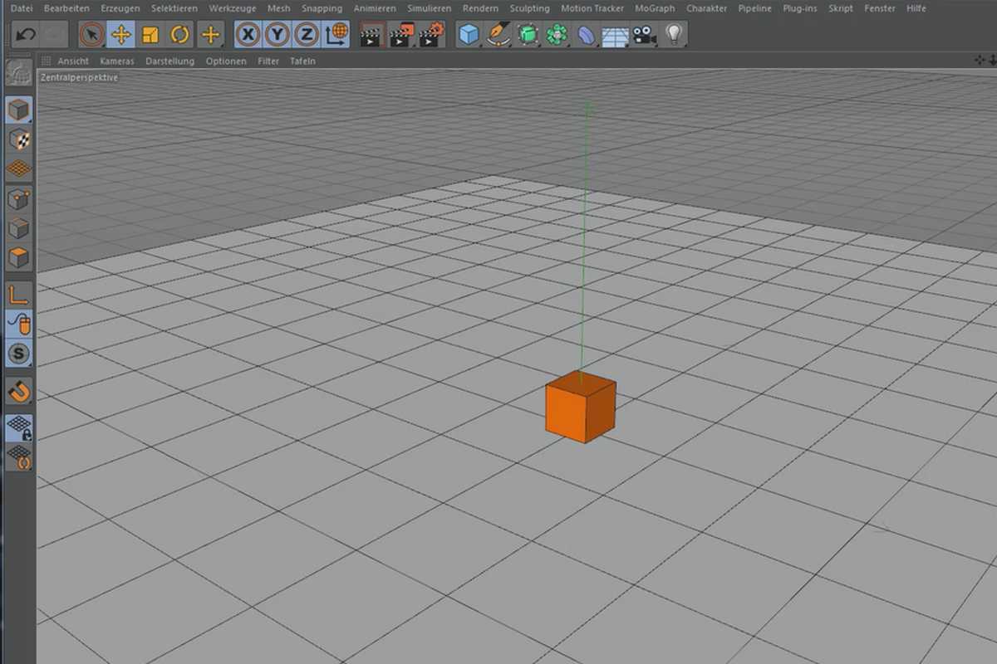Click the recently used tool icon
The width and height of the screenshot is (997, 664).
click(x=210, y=35)
